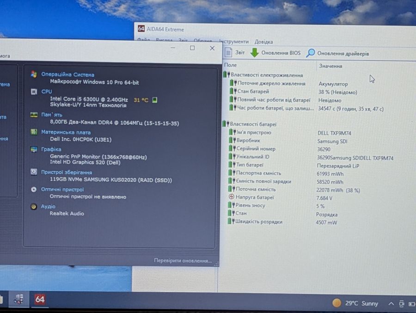
Task: Click the green CPU temperature indicator square
Action: 155,100
